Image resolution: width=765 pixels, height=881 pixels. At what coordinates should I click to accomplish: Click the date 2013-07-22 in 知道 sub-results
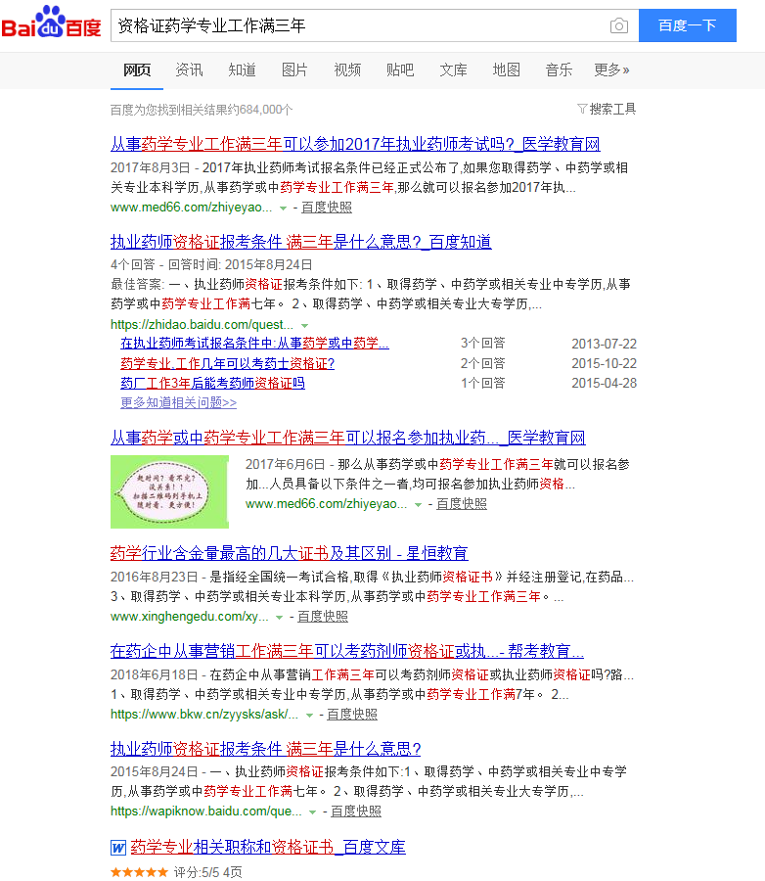[x=604, y=344]
